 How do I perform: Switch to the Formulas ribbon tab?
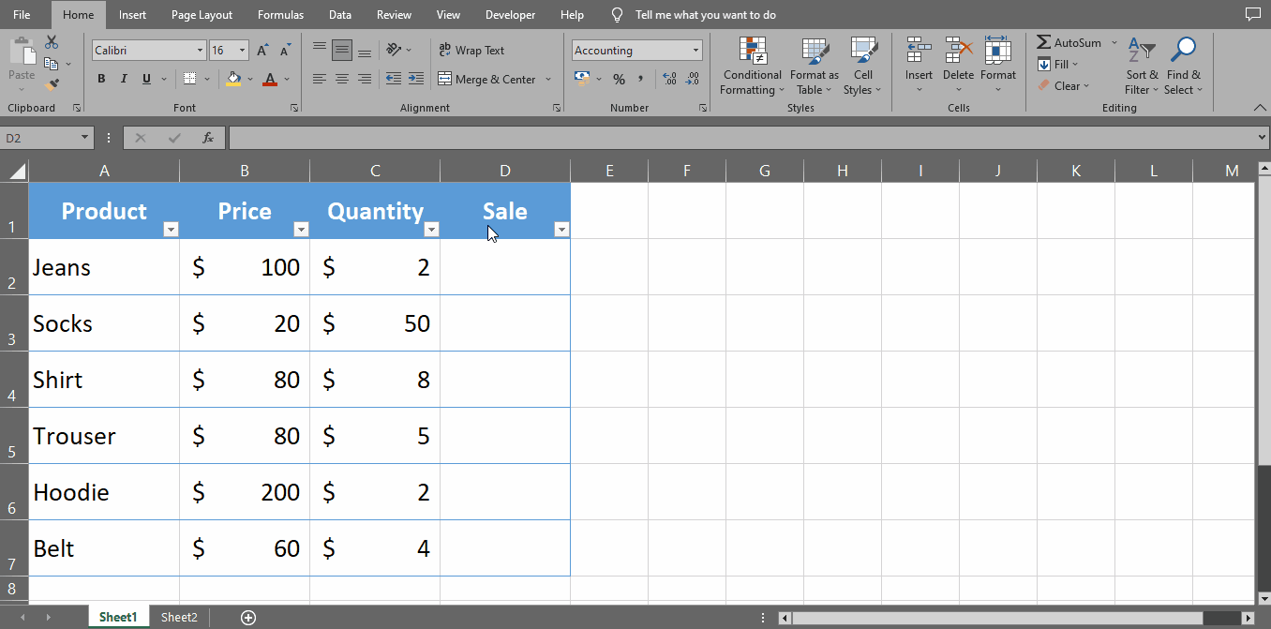click(x=280, y=14)
